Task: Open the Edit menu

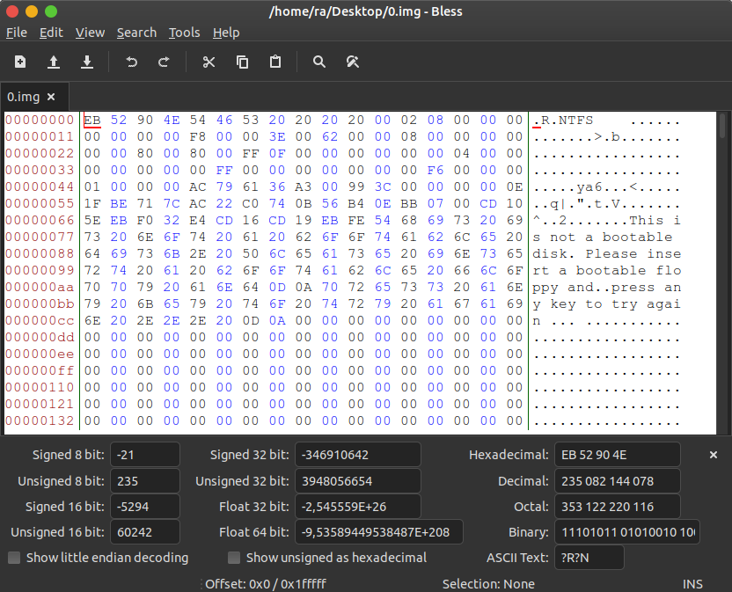Action: (51, 33)
